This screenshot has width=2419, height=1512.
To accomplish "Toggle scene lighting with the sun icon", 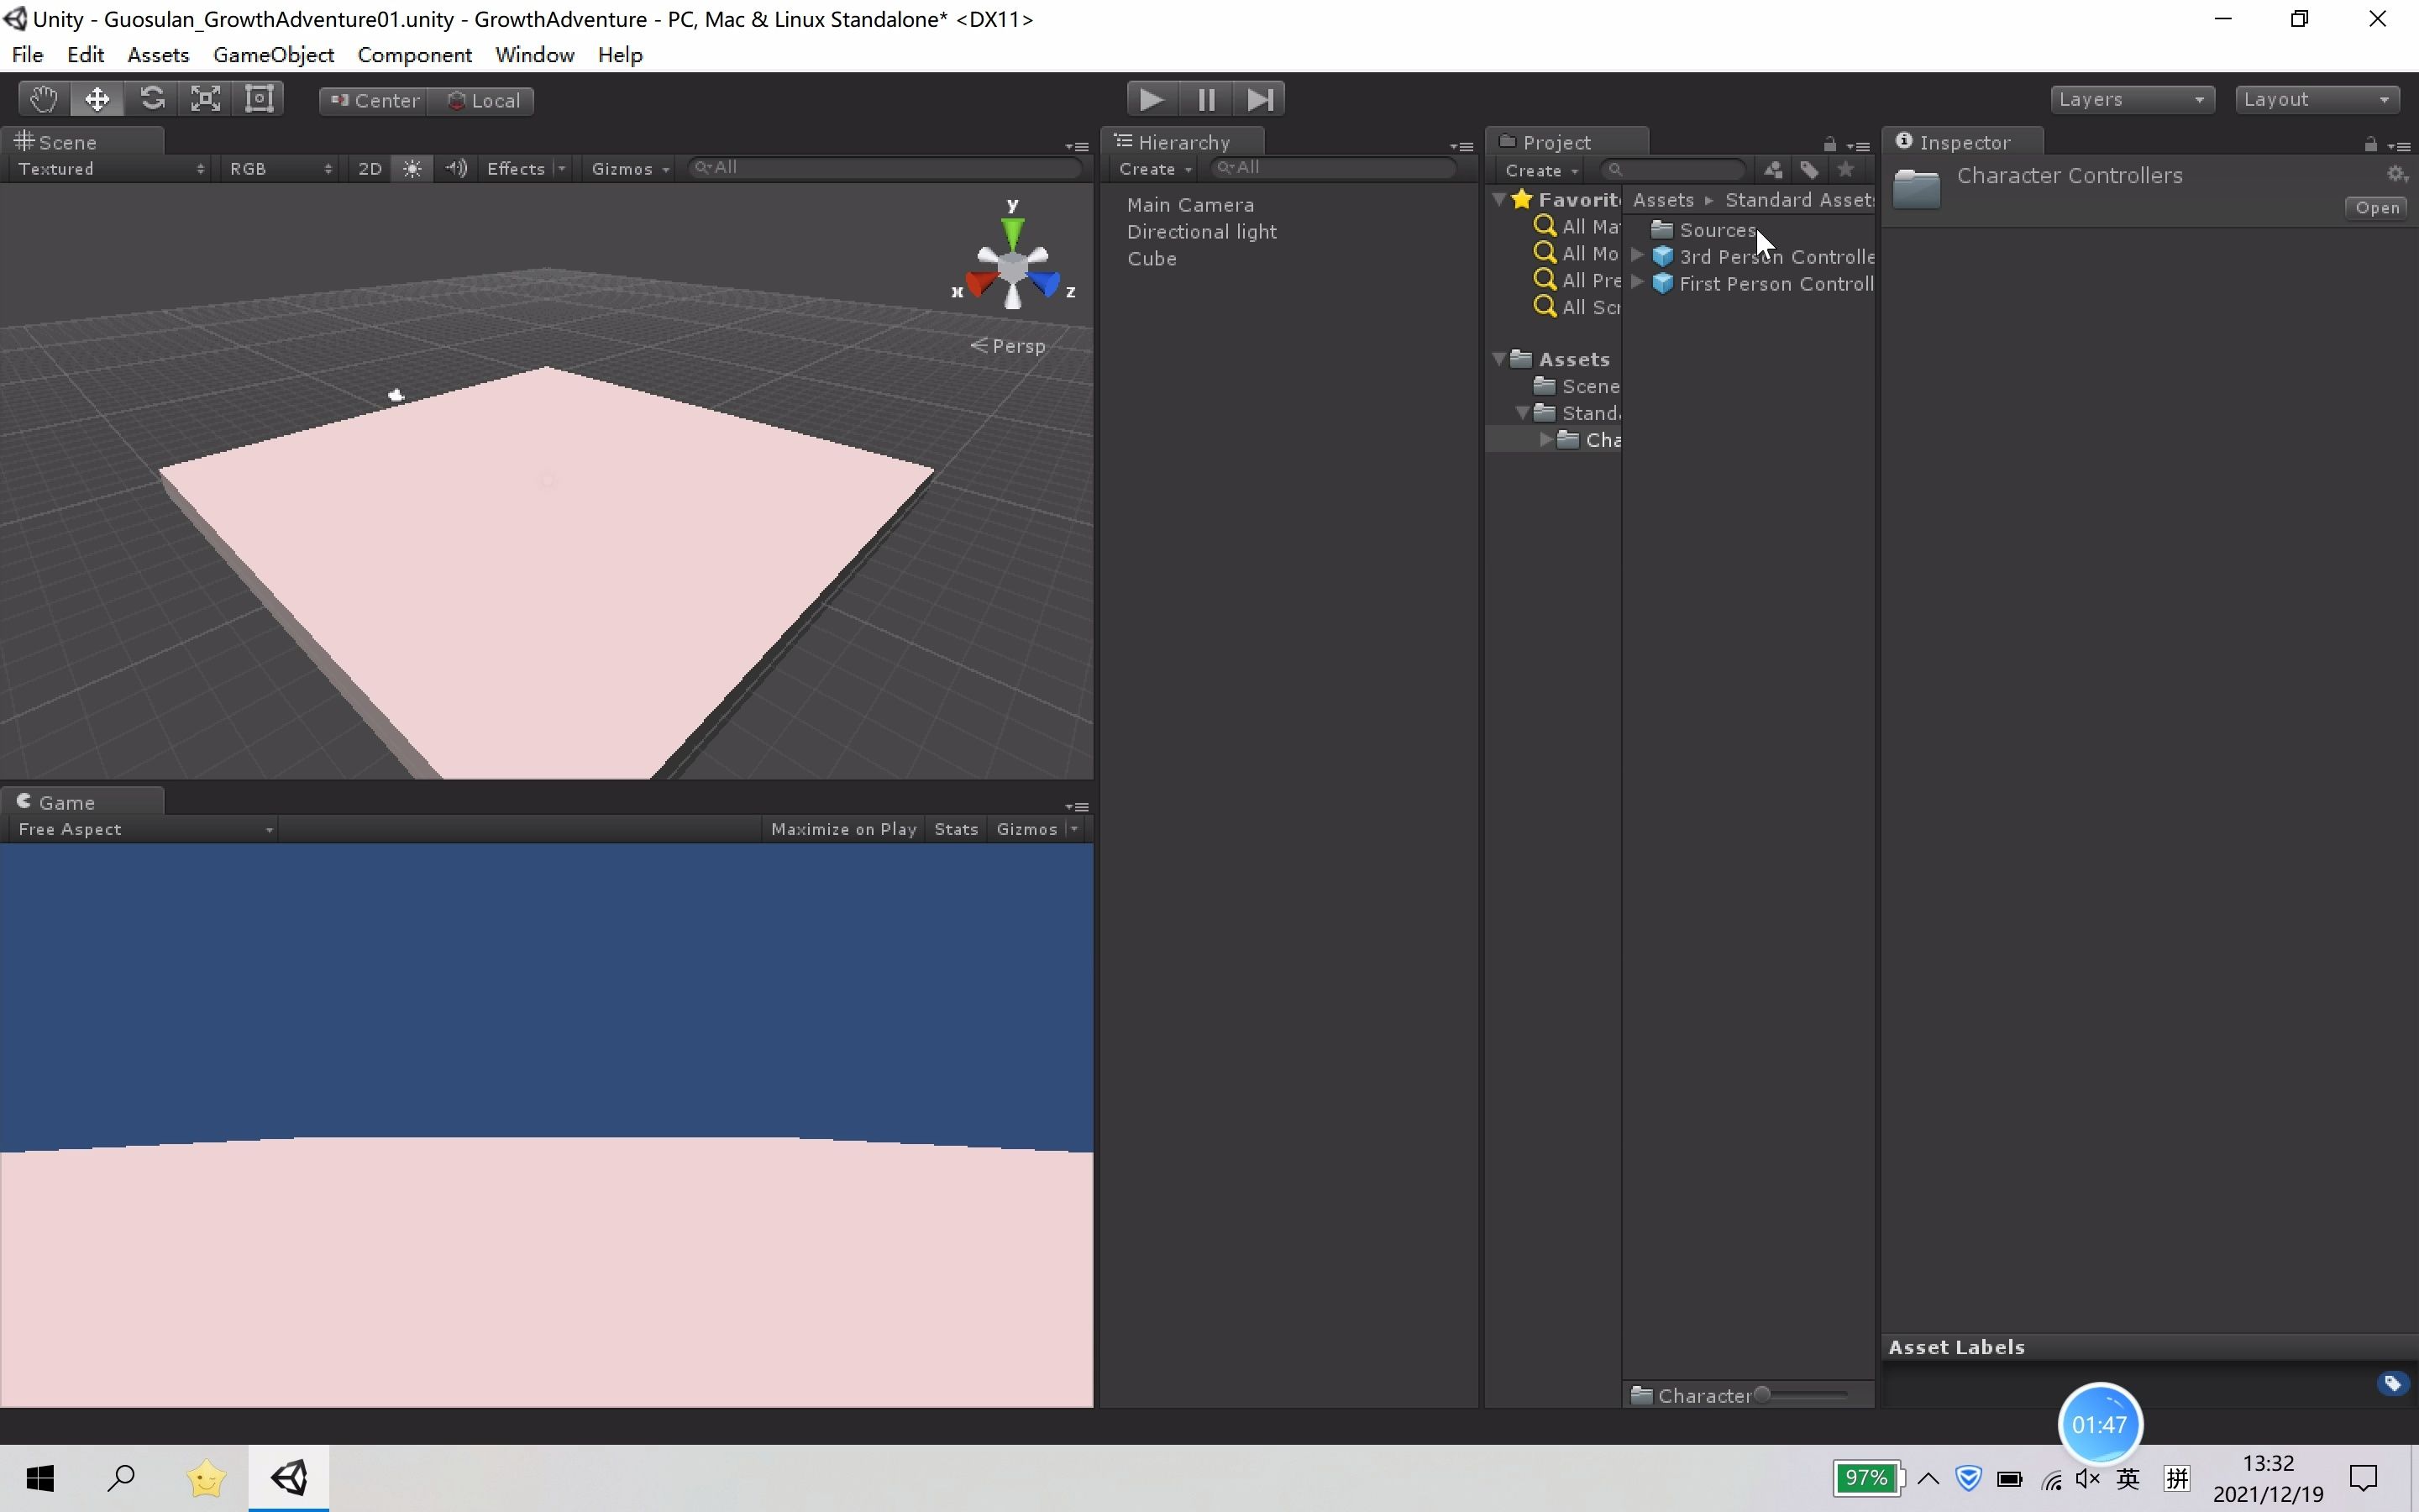I will [412, 168].
